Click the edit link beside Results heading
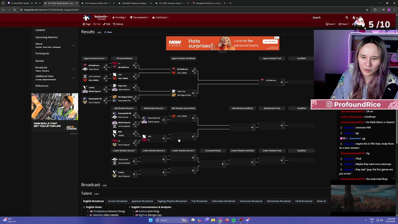 coord(99,32)
